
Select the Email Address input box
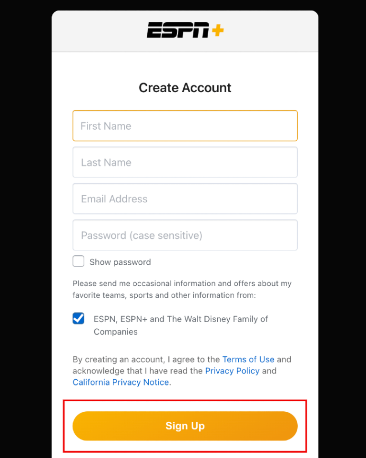click(x=185, y=199)
